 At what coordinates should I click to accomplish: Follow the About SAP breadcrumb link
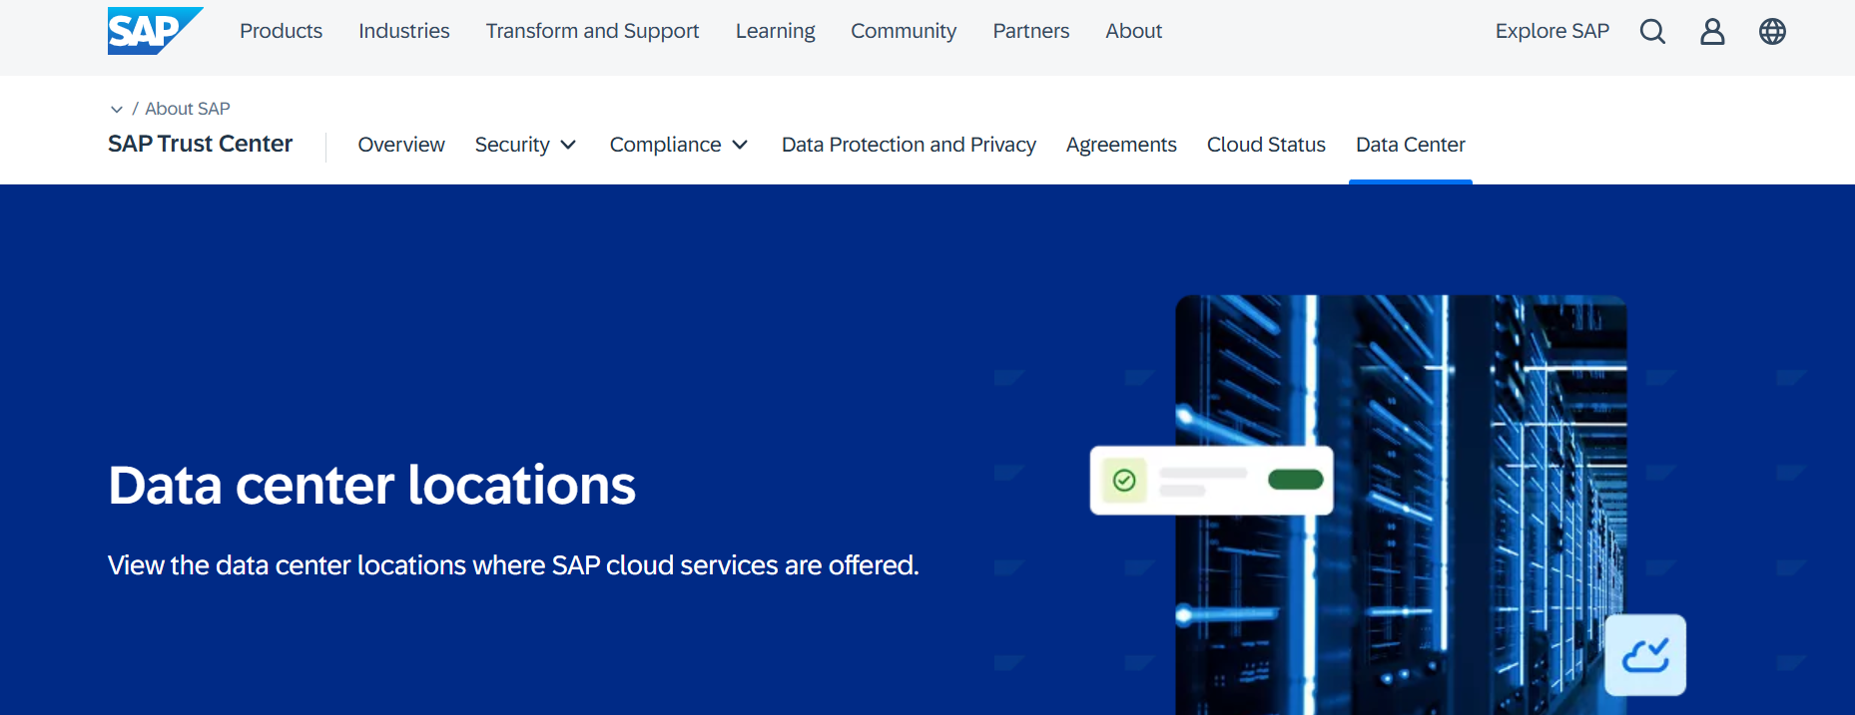pos(188,109)
